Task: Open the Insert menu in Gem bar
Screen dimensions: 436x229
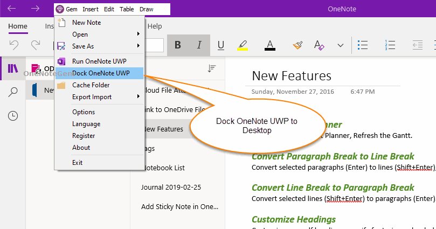Action: (91, 9)
